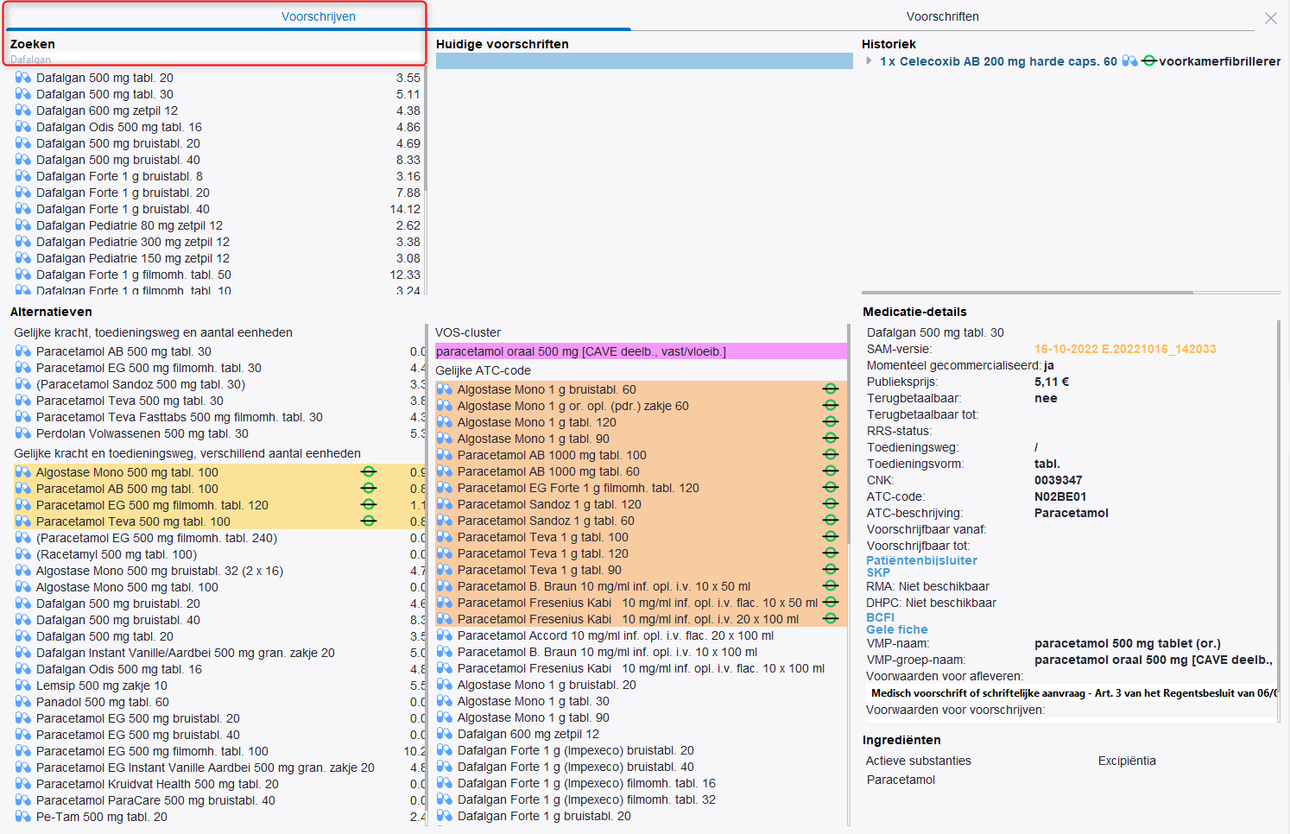Open the Gele fiche link

896,629
